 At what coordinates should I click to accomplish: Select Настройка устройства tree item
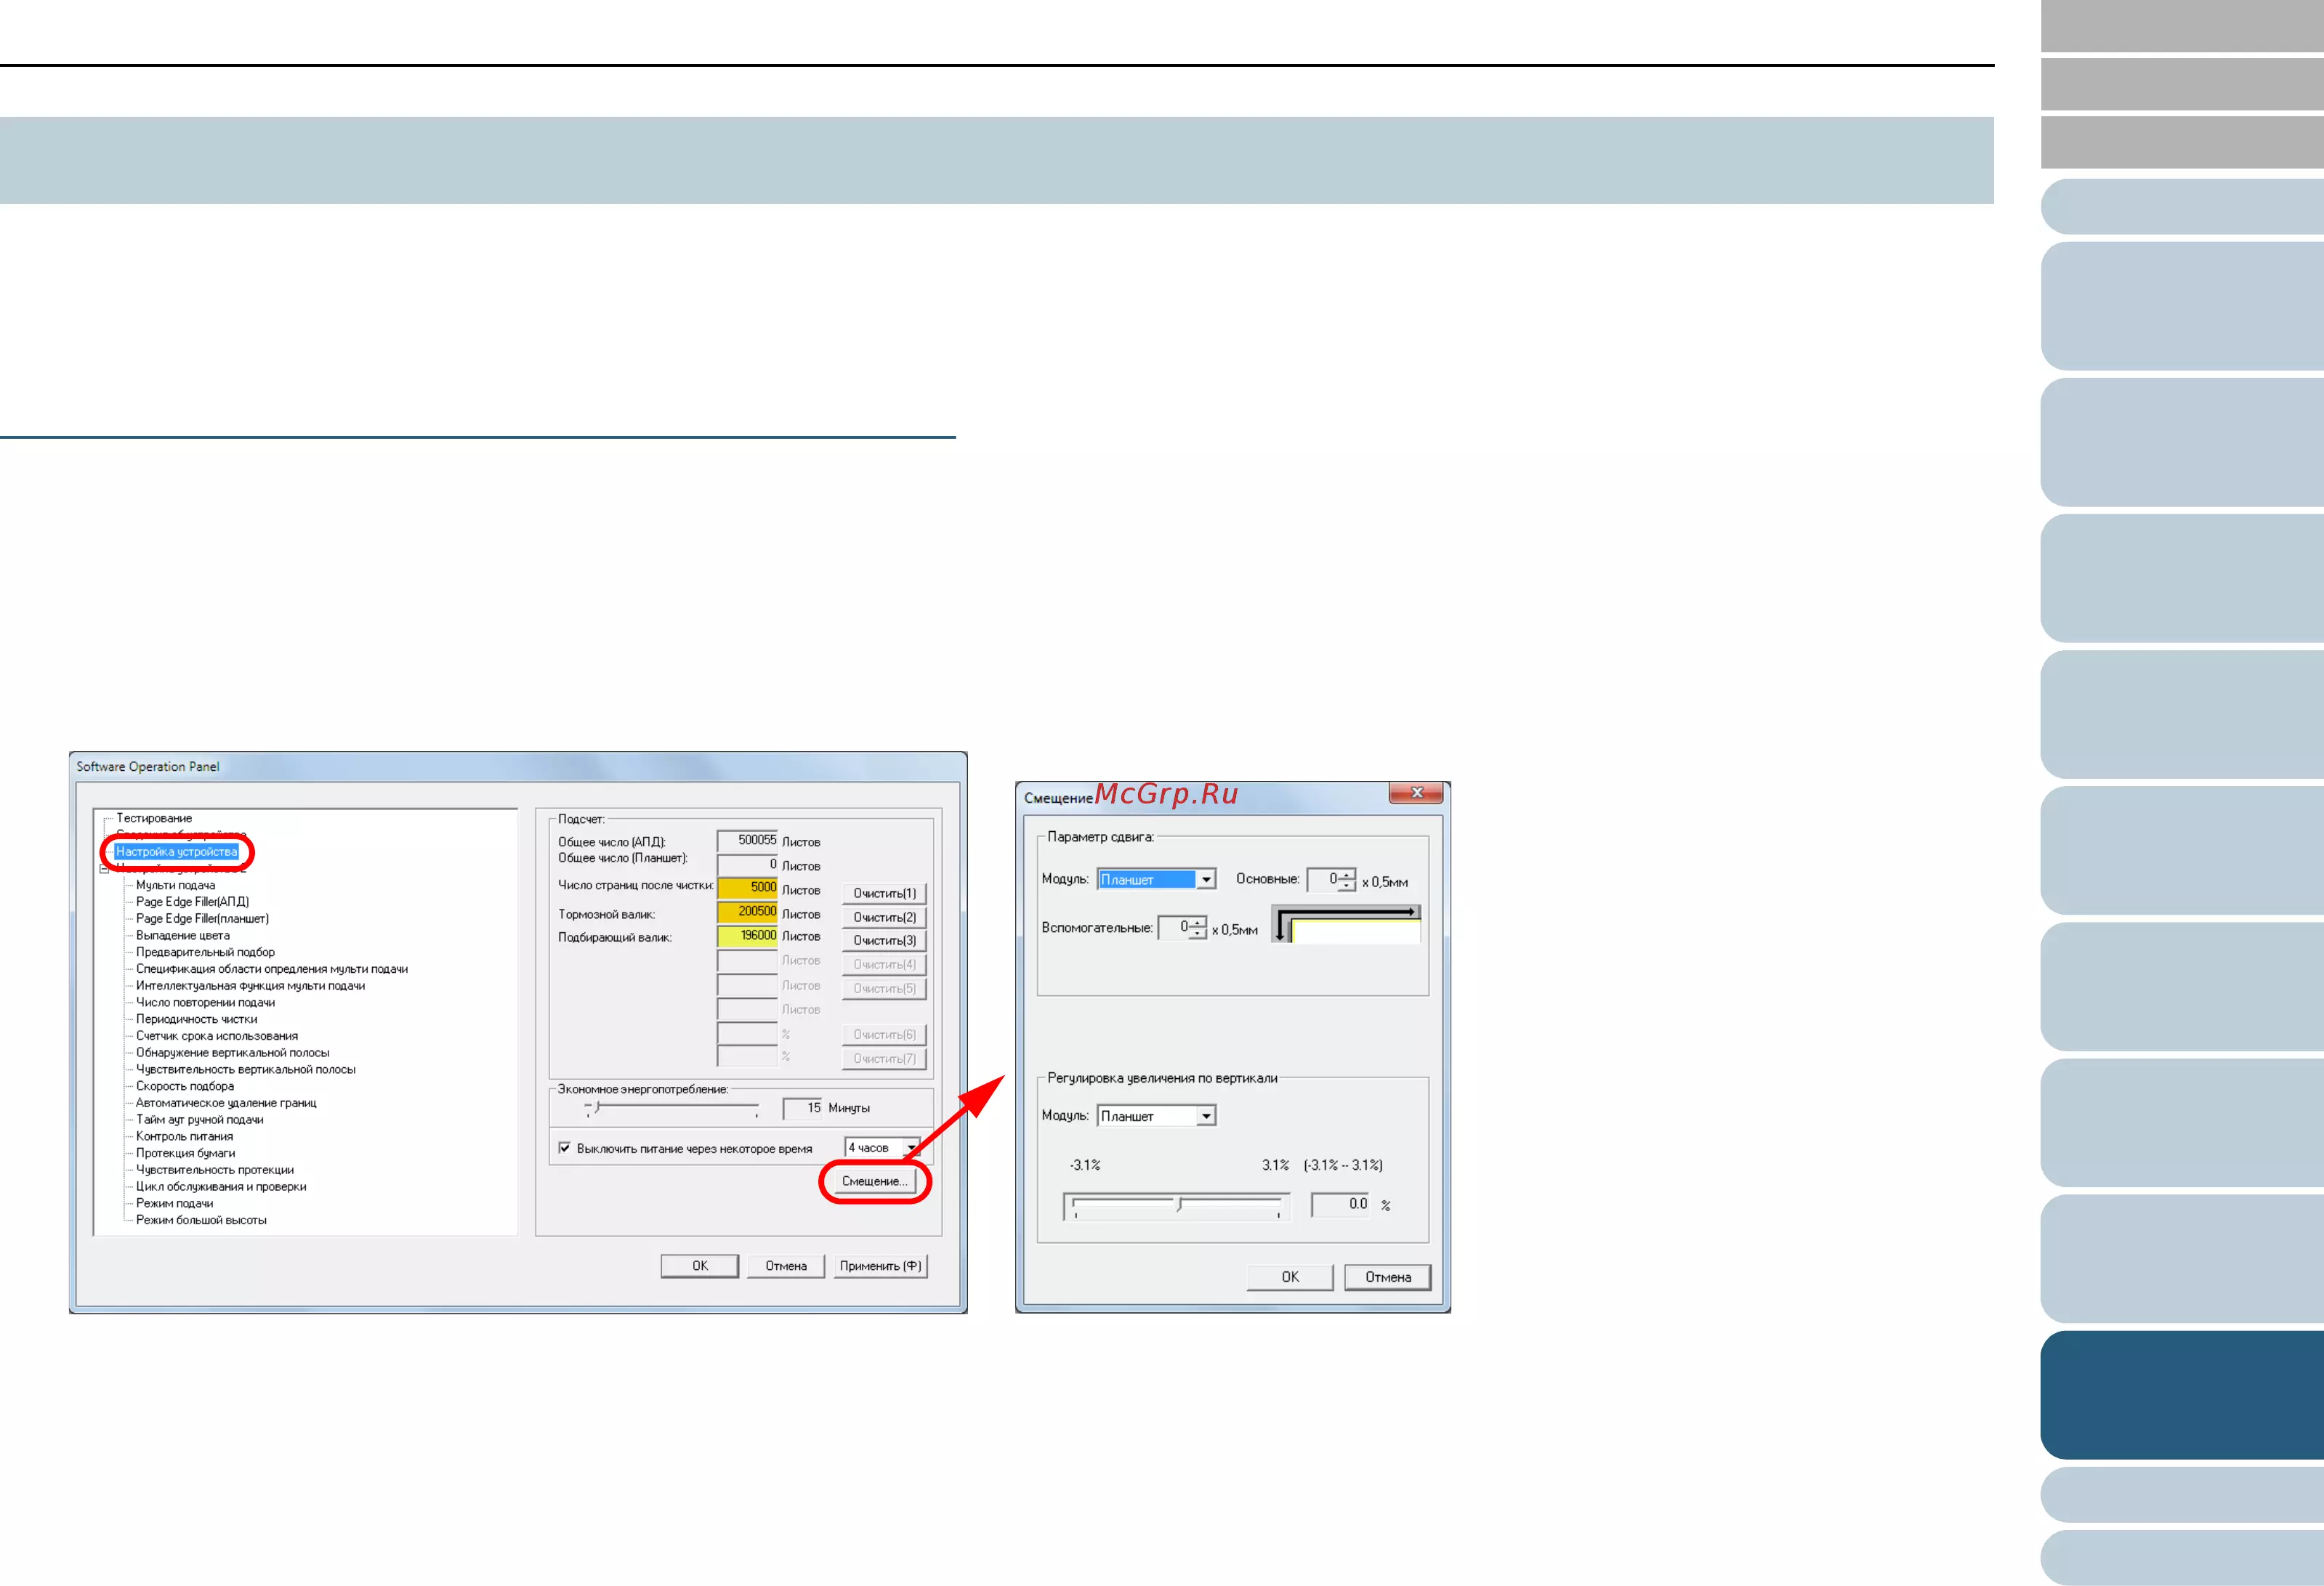(176, 852)
